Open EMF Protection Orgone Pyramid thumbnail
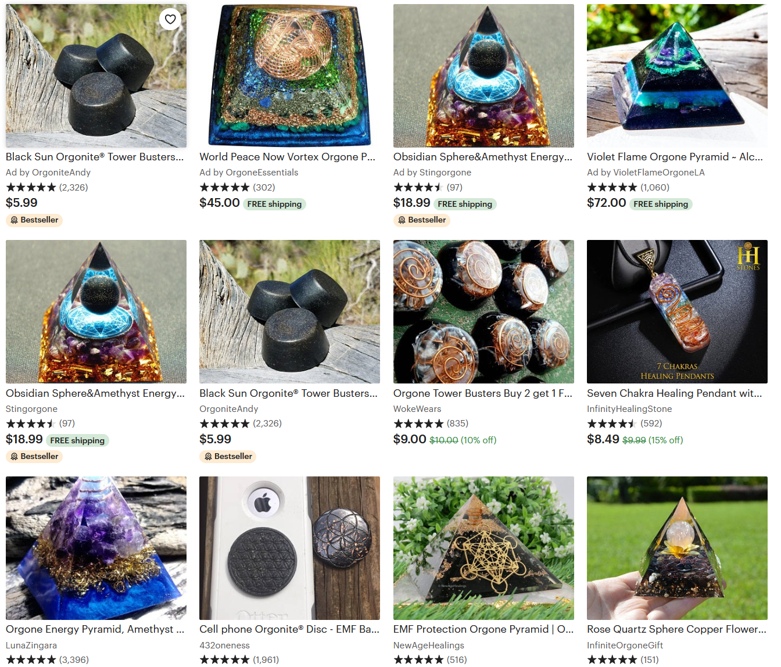This screenshot has height=667, width=781. pos(483,548)
